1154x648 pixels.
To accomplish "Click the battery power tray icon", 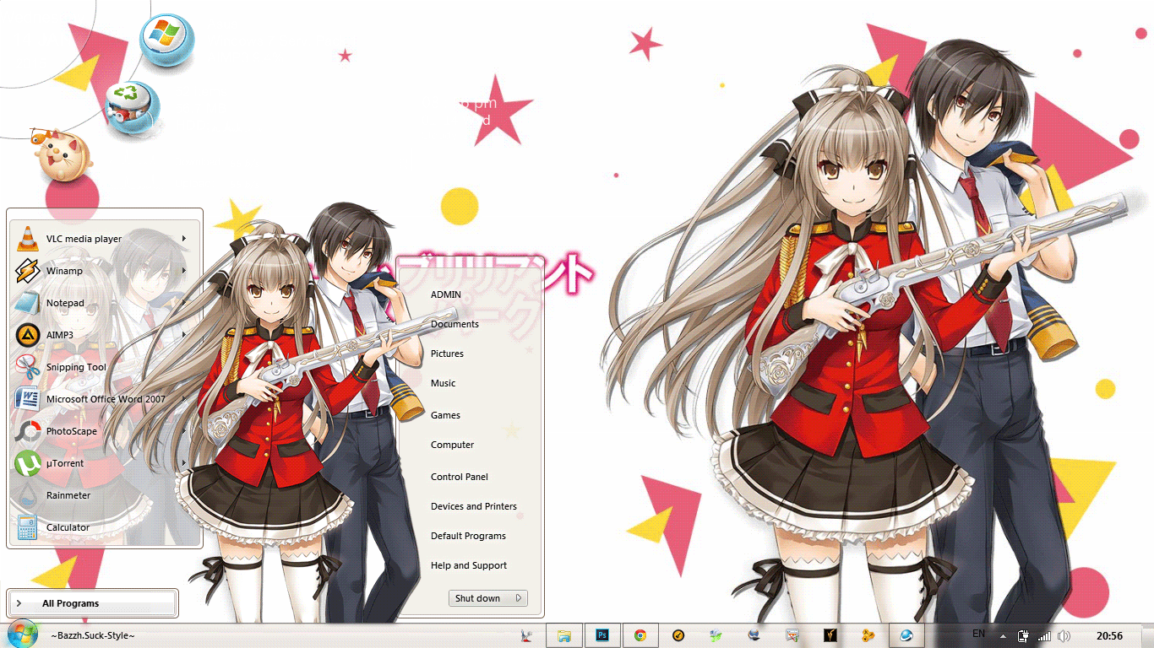I will pos(1024,636).
